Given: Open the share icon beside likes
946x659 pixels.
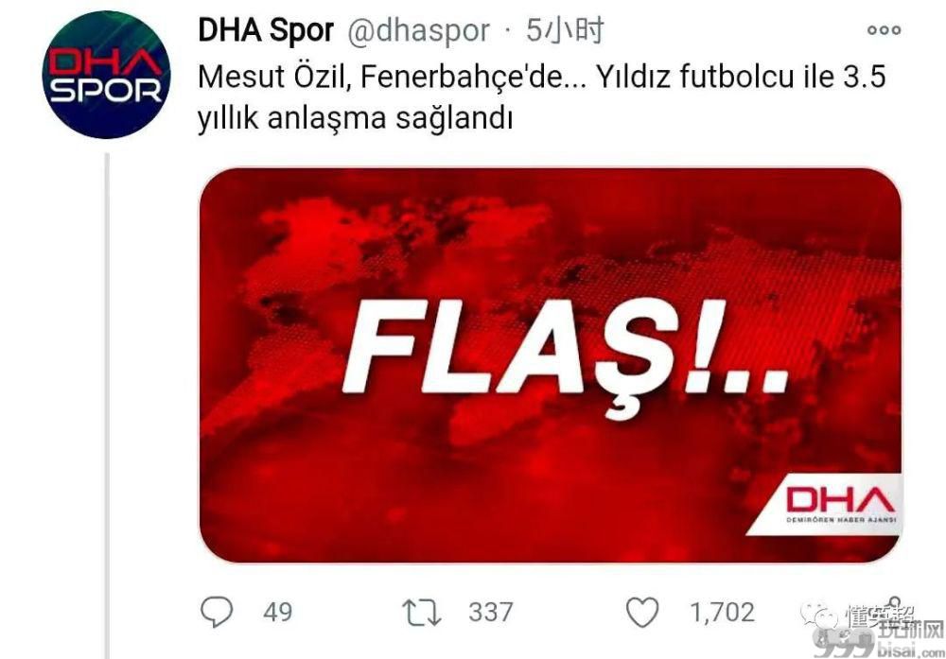Looking at the screenshot, I should (x=895, y=609).
